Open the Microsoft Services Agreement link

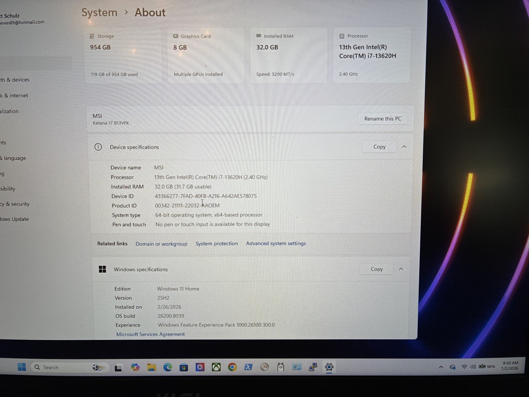(150, 334)
